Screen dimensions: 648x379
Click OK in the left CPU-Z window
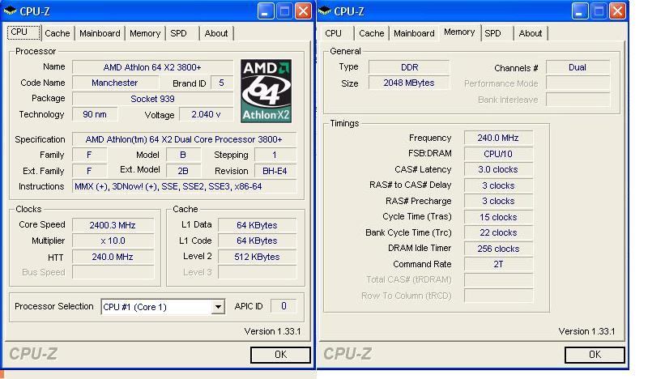280,355
